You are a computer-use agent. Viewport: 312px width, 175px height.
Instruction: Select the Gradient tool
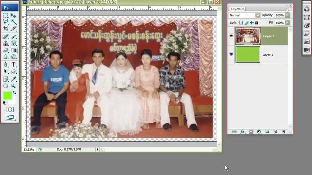click(x=13, y=50)
